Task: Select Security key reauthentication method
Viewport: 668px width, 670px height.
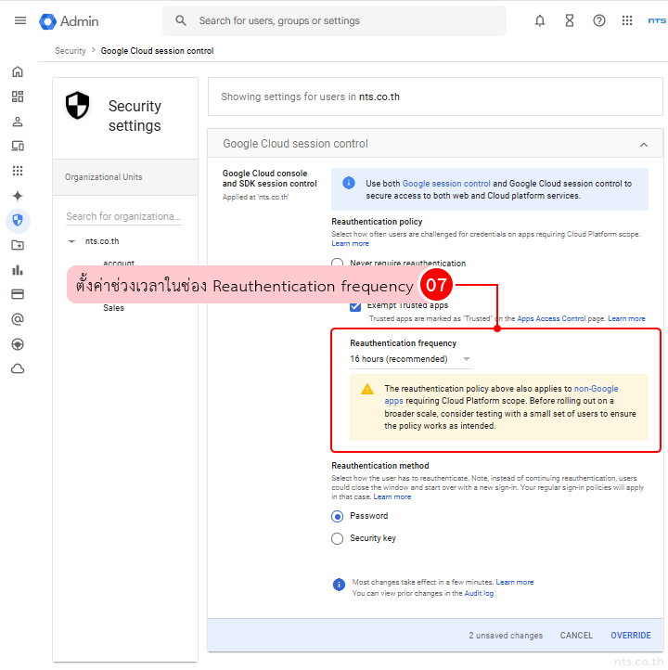Action: coord(338,538)
